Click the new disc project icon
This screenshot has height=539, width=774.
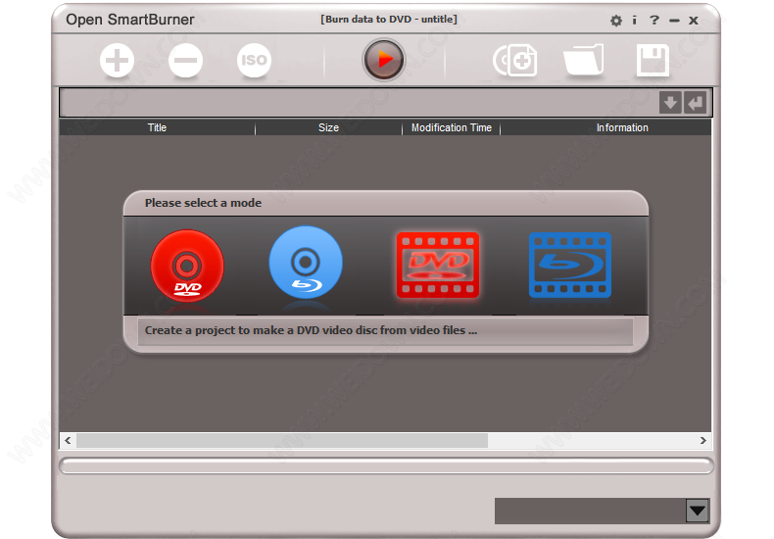(514, 60)
